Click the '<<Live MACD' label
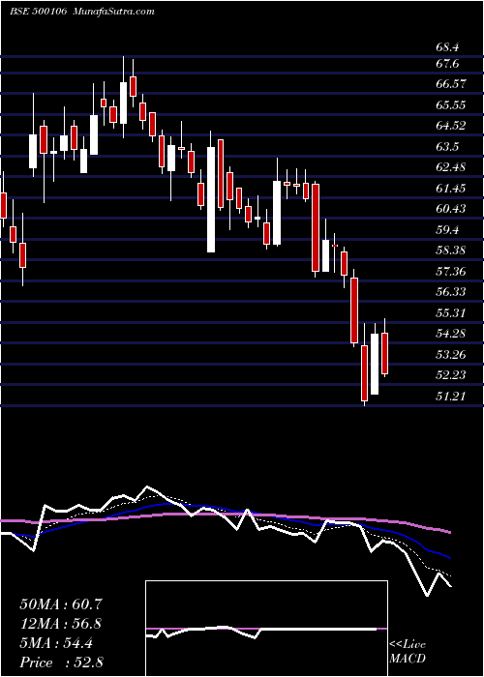Viewport: 484px width, 677px height. (x=408, y=652)
